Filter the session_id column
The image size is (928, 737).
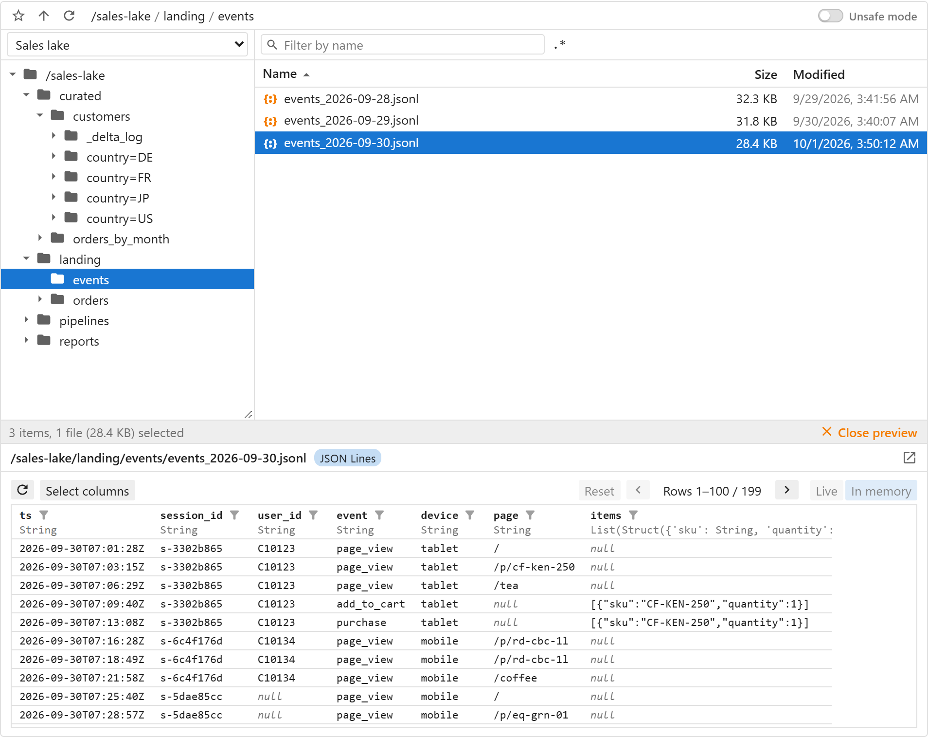(x=234, y=515)
